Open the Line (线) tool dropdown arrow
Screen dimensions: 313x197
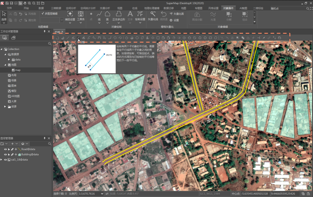point(99,23)
